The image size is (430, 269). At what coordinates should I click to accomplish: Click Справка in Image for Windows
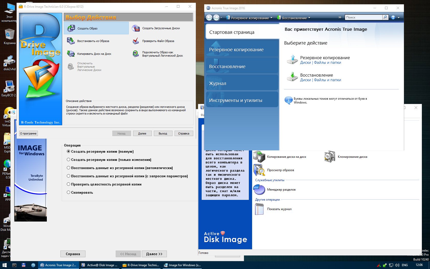coord(73,254)
